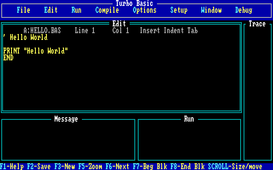The width and height of the screenshot is (273, 170).
Task: Click the Insert mode indicator
Action: click(150, 31)
